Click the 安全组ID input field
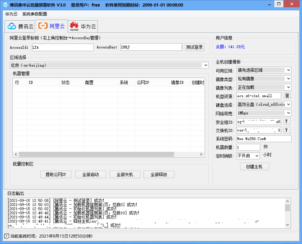Screen dimensions: 302x244 259,122
